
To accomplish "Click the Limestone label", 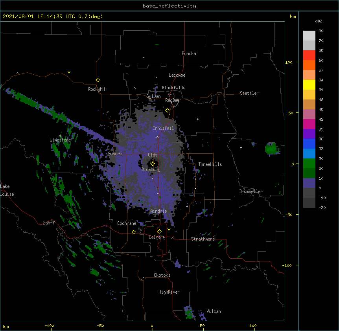I will pos(60,140).
